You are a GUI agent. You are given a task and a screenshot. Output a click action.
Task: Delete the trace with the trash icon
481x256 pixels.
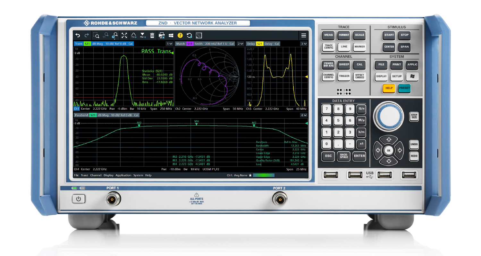(x=152, y=36)
